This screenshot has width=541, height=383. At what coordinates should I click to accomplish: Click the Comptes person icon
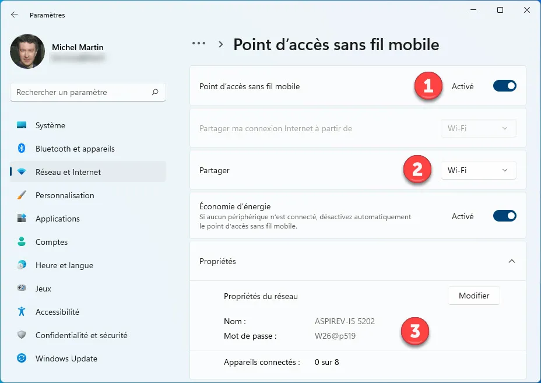pos(22,242)
